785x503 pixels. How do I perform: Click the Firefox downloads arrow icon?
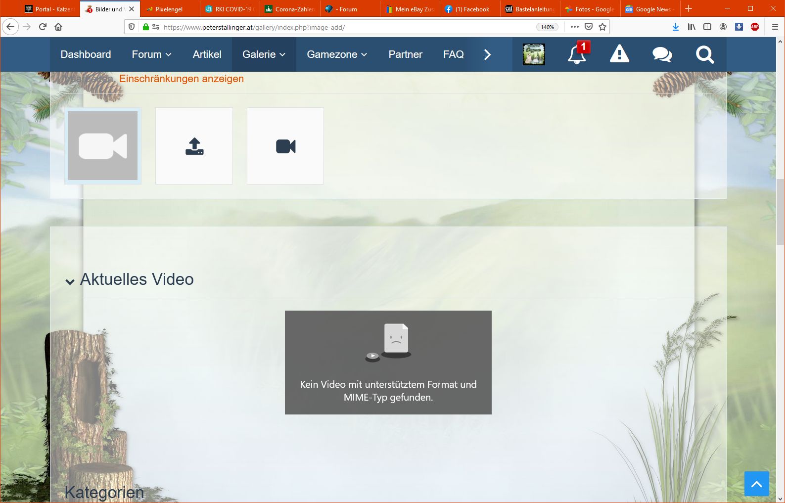[675, 27]
